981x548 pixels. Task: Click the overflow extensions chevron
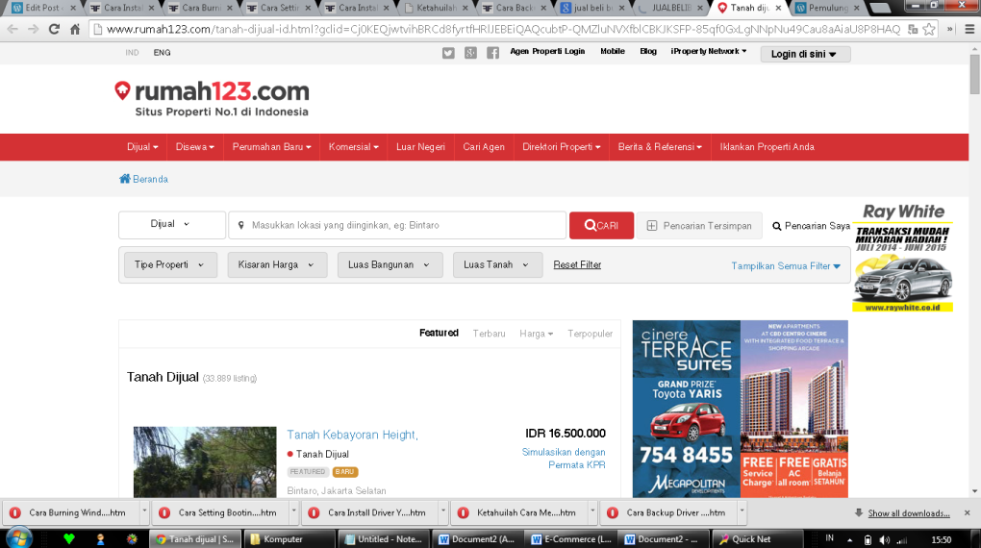tap(949, 29)
